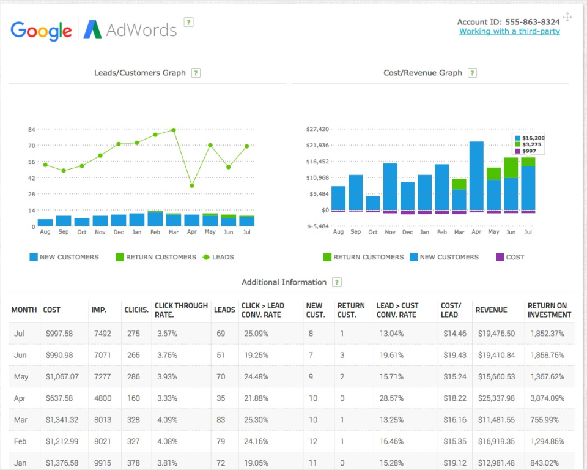The width and height of the screenshot is (587, 470).
Task: Click the NEW CUST. column header
Action: 316,310
